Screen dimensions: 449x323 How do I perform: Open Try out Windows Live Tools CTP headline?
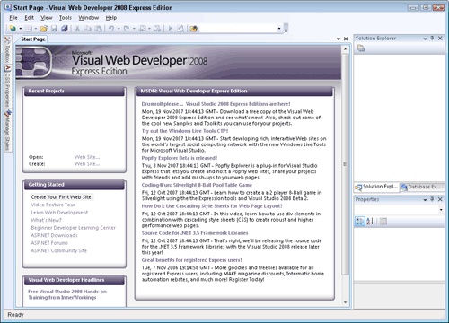[x=185, y=131]
